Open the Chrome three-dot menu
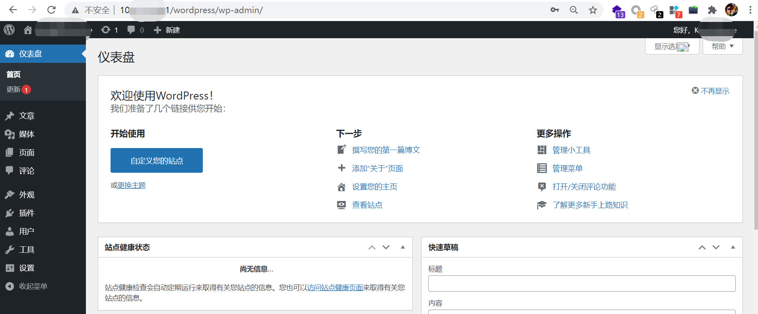758x314 pixels. pyautogui.click(x=750, y=10)
